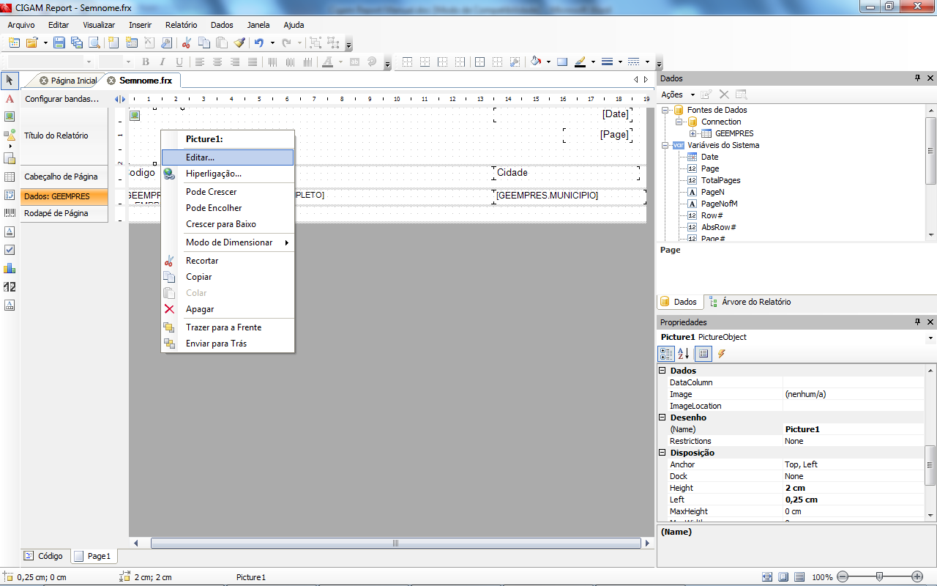937x586 pixels.
Task: Select the Picture object tool in sidebar
Action: click(x=10, y=116)
